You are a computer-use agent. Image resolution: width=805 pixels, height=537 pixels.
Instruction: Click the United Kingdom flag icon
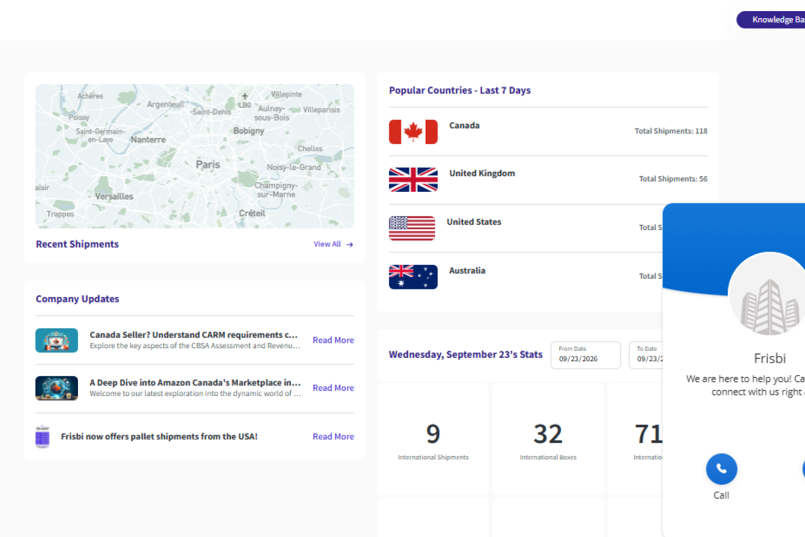click(x=413, y=180)
